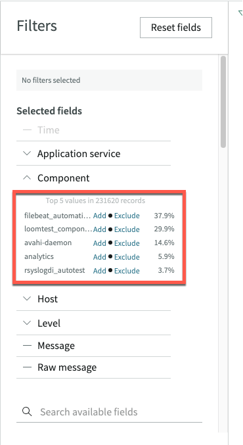This screenshot has width=243, height=445.
Task: Exclude rsyslogdi_autotest component
Action: coord(127,271)
